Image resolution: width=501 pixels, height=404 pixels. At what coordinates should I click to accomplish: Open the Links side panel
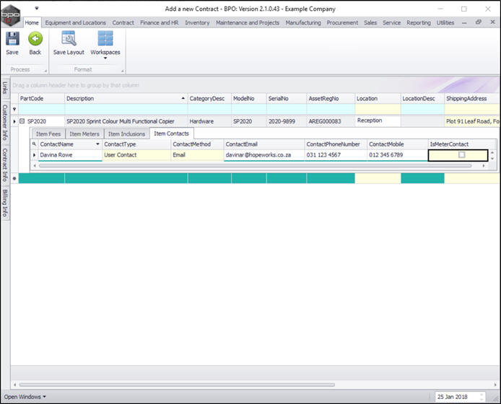click(x=5, y=88)
